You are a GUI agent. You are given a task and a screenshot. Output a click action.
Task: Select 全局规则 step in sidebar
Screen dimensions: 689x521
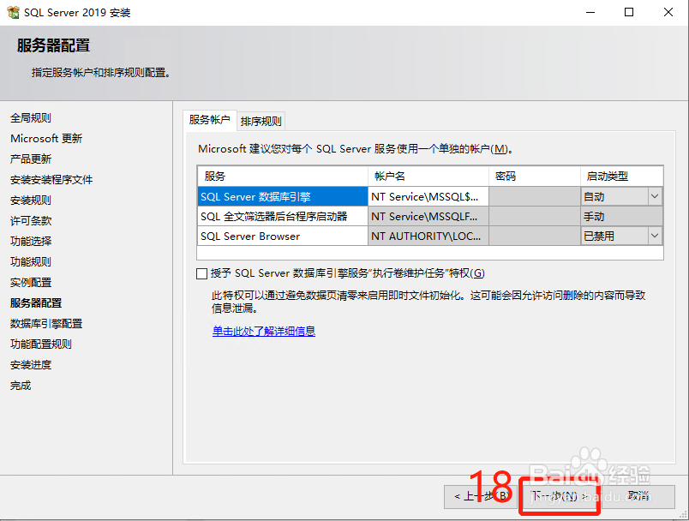pos(31,117)
